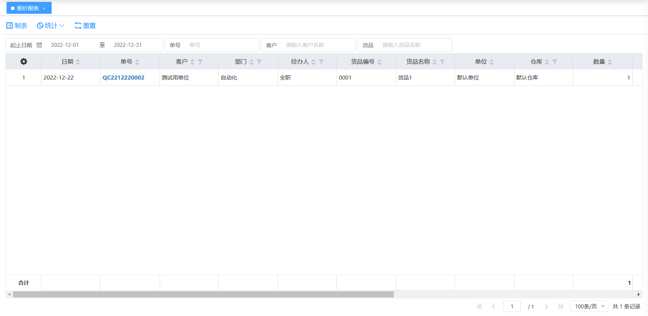Click the calendar icon for date range
648x316 pixels.
pyautogui.click(x=39, y=45)
